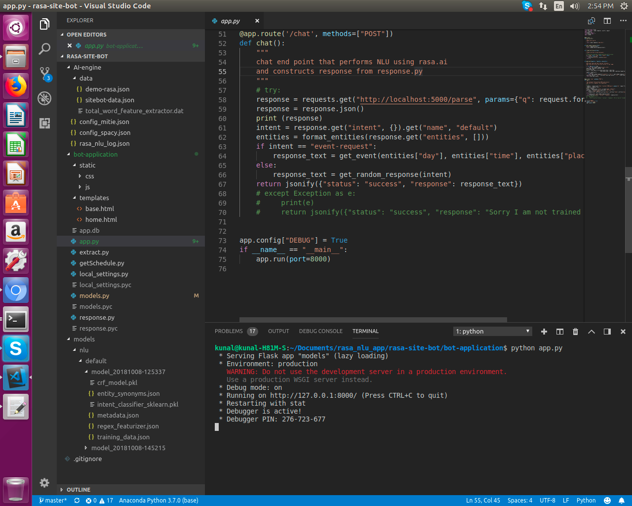Open problems via errors and warnings count
The height and width of the screenshot is (506, 632).
pos(99,501)
